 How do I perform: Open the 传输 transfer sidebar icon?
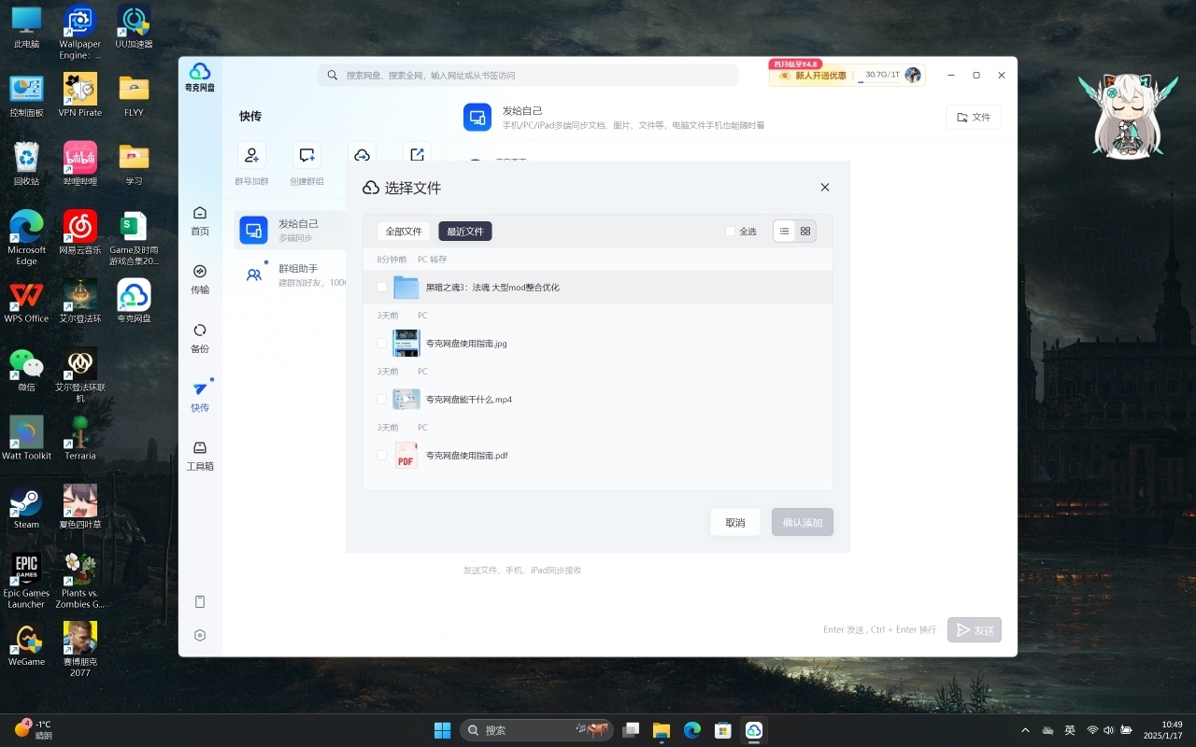[200, 279]
